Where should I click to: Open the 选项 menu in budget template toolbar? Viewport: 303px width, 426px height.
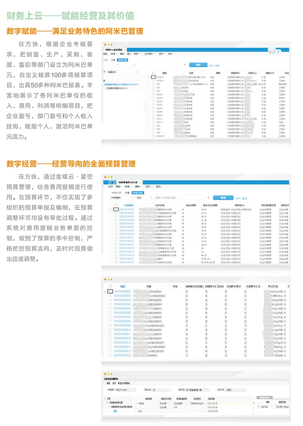pos(149,187)
